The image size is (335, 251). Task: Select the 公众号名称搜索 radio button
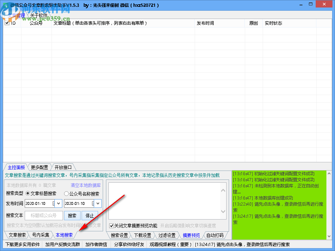coord(67,193)
